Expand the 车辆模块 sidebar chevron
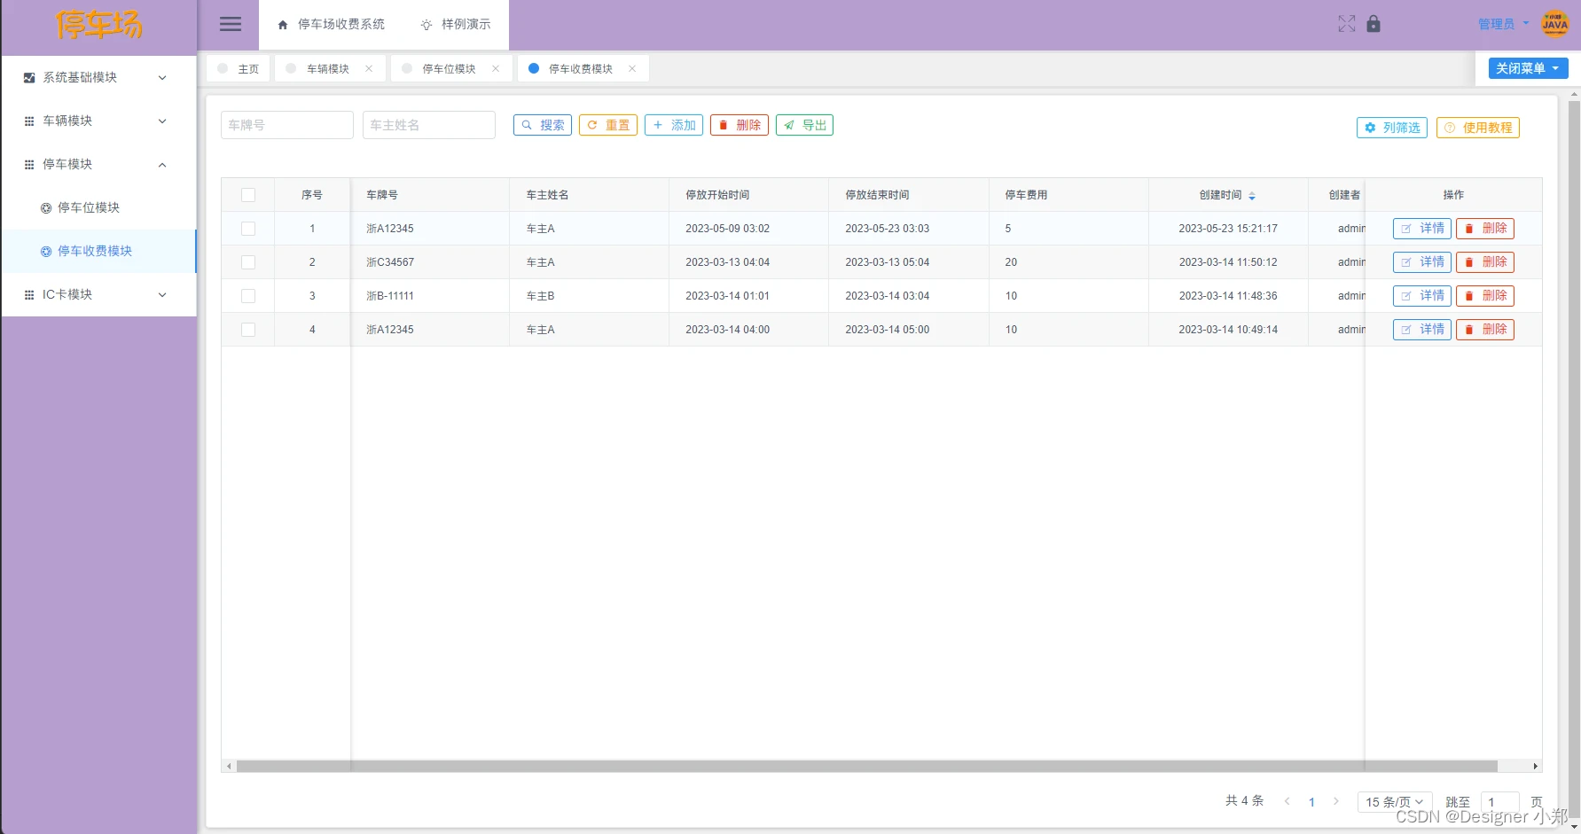 pos(162,121)
